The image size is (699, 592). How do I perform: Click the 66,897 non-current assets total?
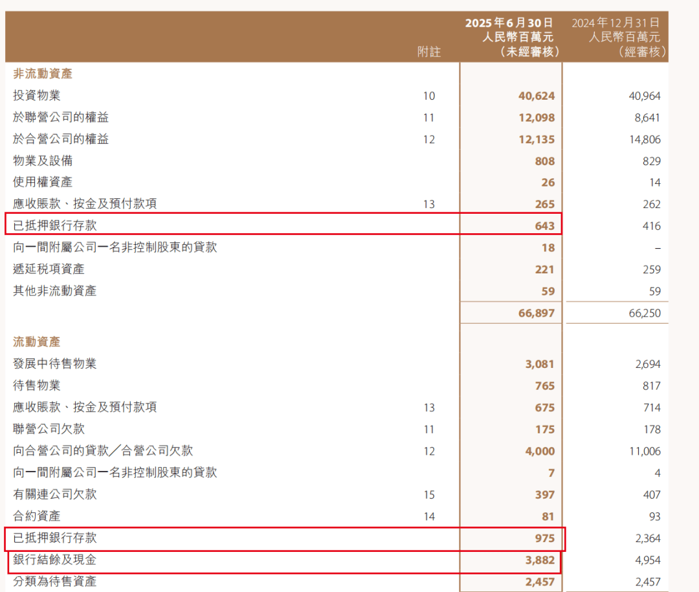(x=537, y=313)
